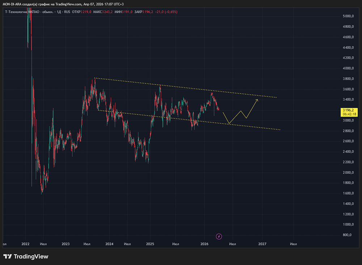362x265 pixels.
Task: Click the 3800,0 price axis label
Action: pos(348,79)
